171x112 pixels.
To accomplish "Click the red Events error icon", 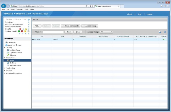I will click(x=20, y=29).
